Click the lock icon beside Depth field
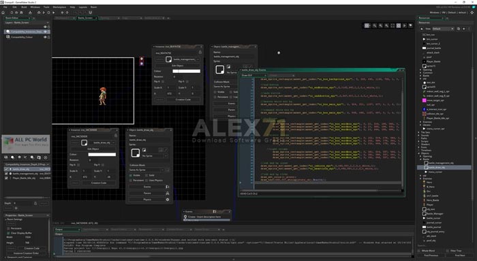The height and width of the screenshot is (261, 477). [x=35, y=203]
